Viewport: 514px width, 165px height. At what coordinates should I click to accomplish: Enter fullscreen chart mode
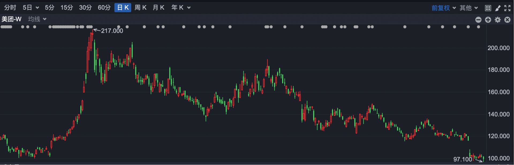point(507,8)
